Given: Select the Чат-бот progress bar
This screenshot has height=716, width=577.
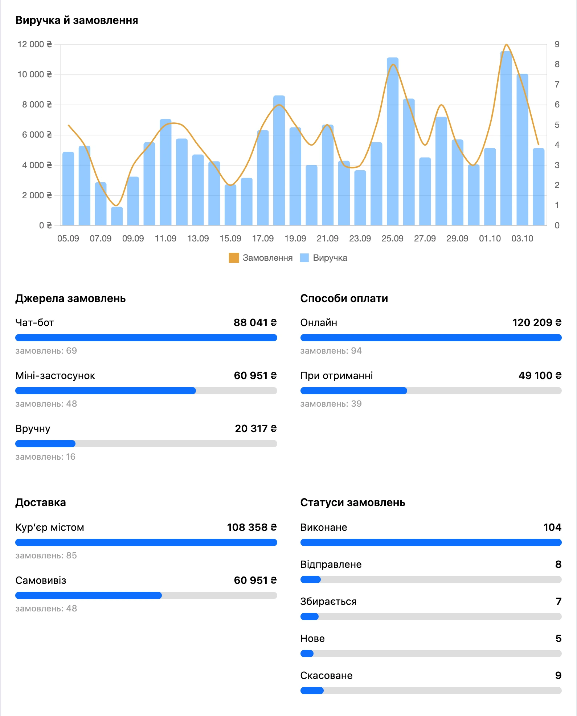Looking at the screenshot, I should pyautogui.click(x=146, y=338).
